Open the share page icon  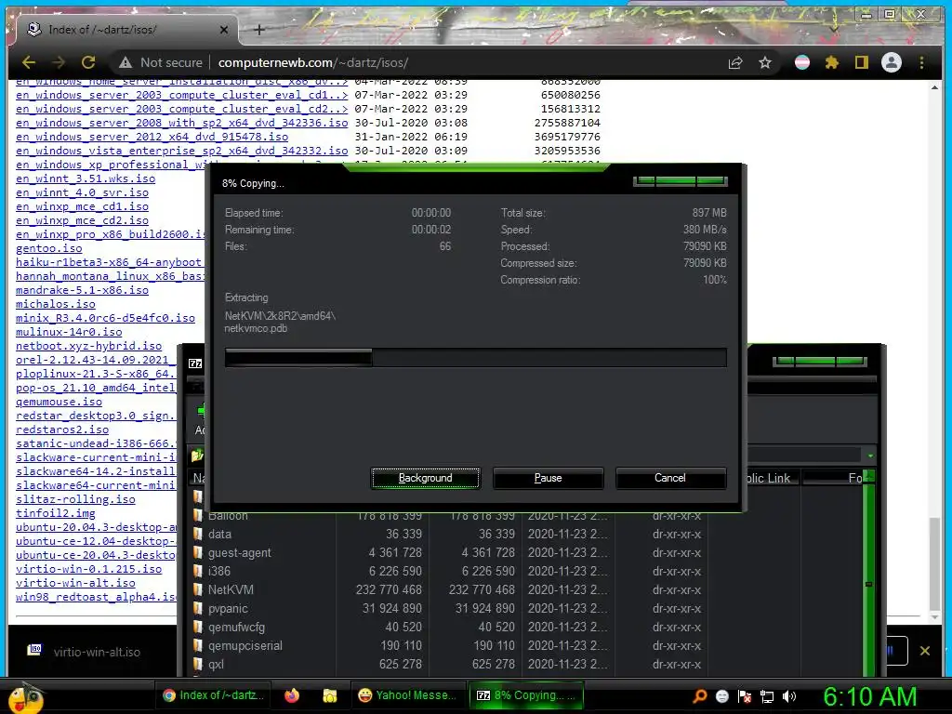point(735,62)
